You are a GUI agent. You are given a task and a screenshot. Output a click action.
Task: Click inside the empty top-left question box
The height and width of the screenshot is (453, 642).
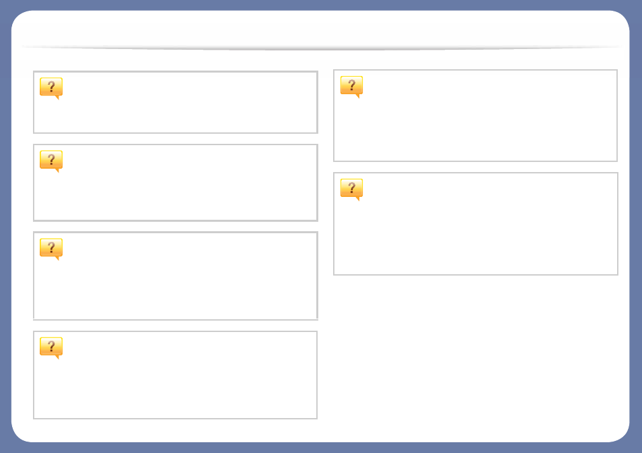[175, 102]
